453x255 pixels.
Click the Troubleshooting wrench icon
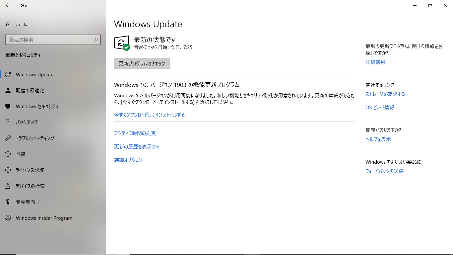tap(8, 138)
